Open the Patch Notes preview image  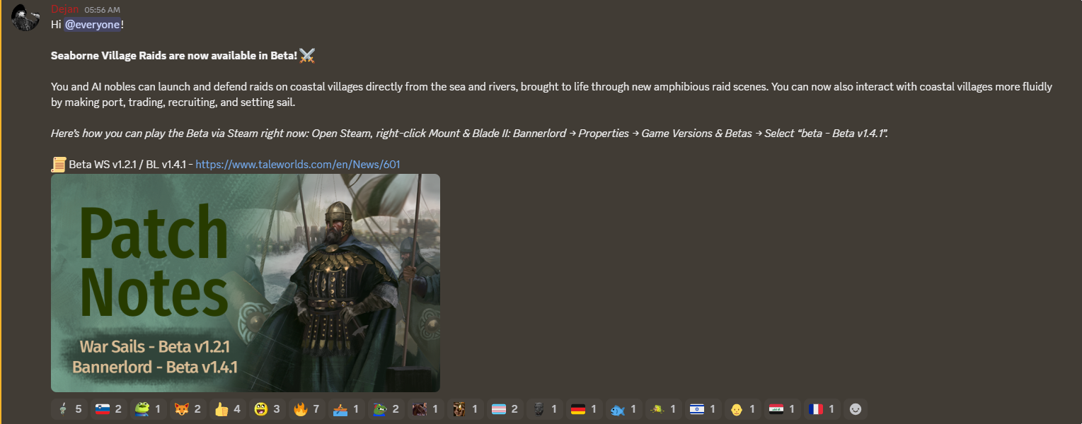point(246,283)
